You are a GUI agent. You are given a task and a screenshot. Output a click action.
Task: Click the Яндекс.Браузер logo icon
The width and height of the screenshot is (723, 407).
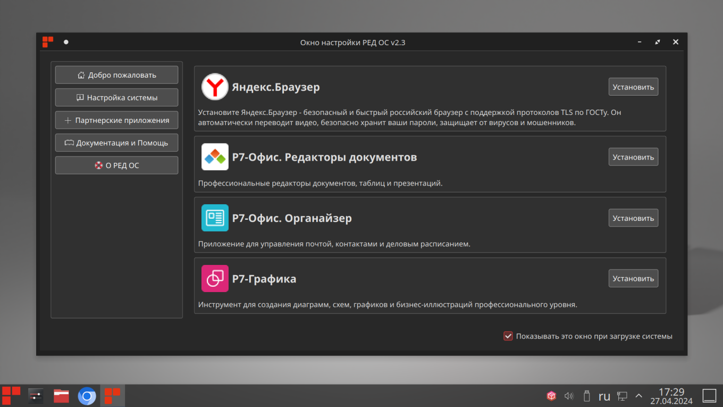(215, 87)
